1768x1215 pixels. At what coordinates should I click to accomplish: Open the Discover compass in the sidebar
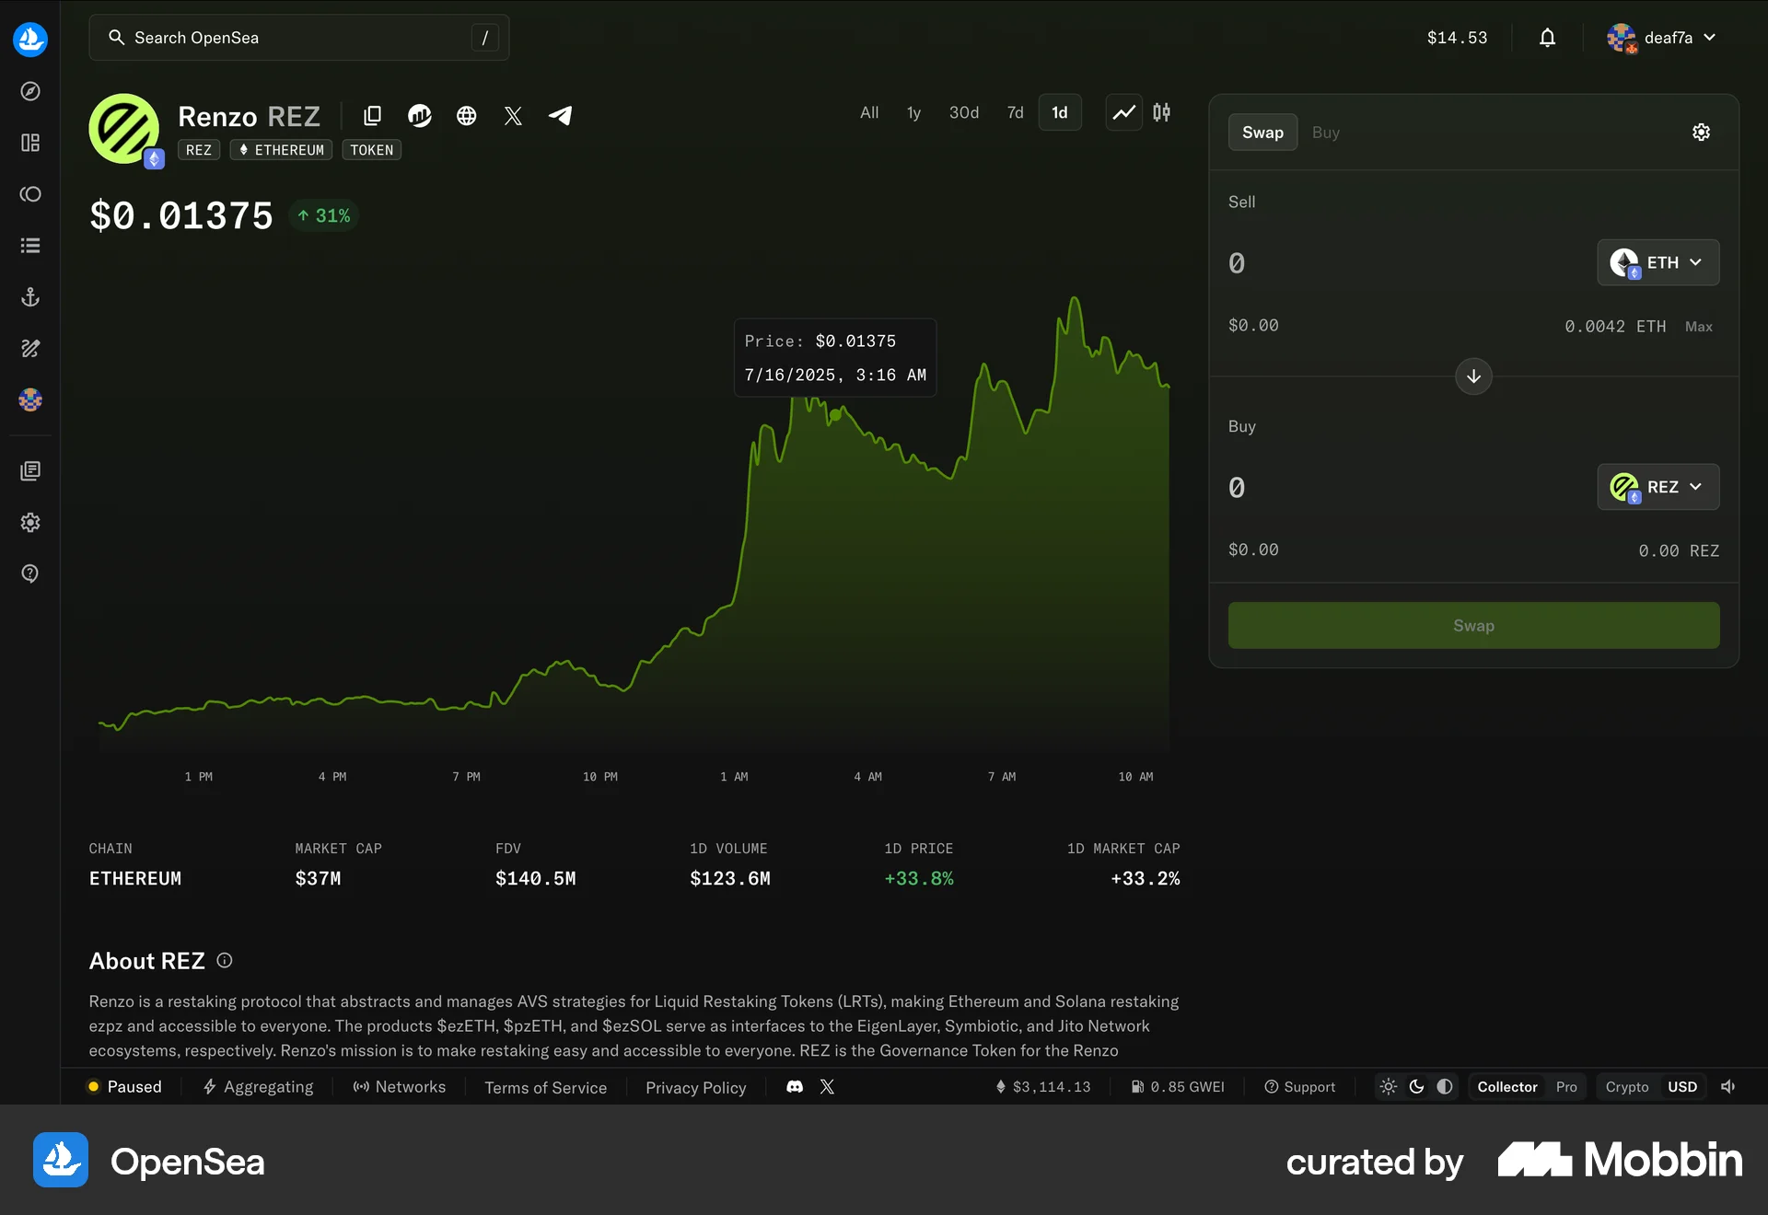tap(30, 91)
